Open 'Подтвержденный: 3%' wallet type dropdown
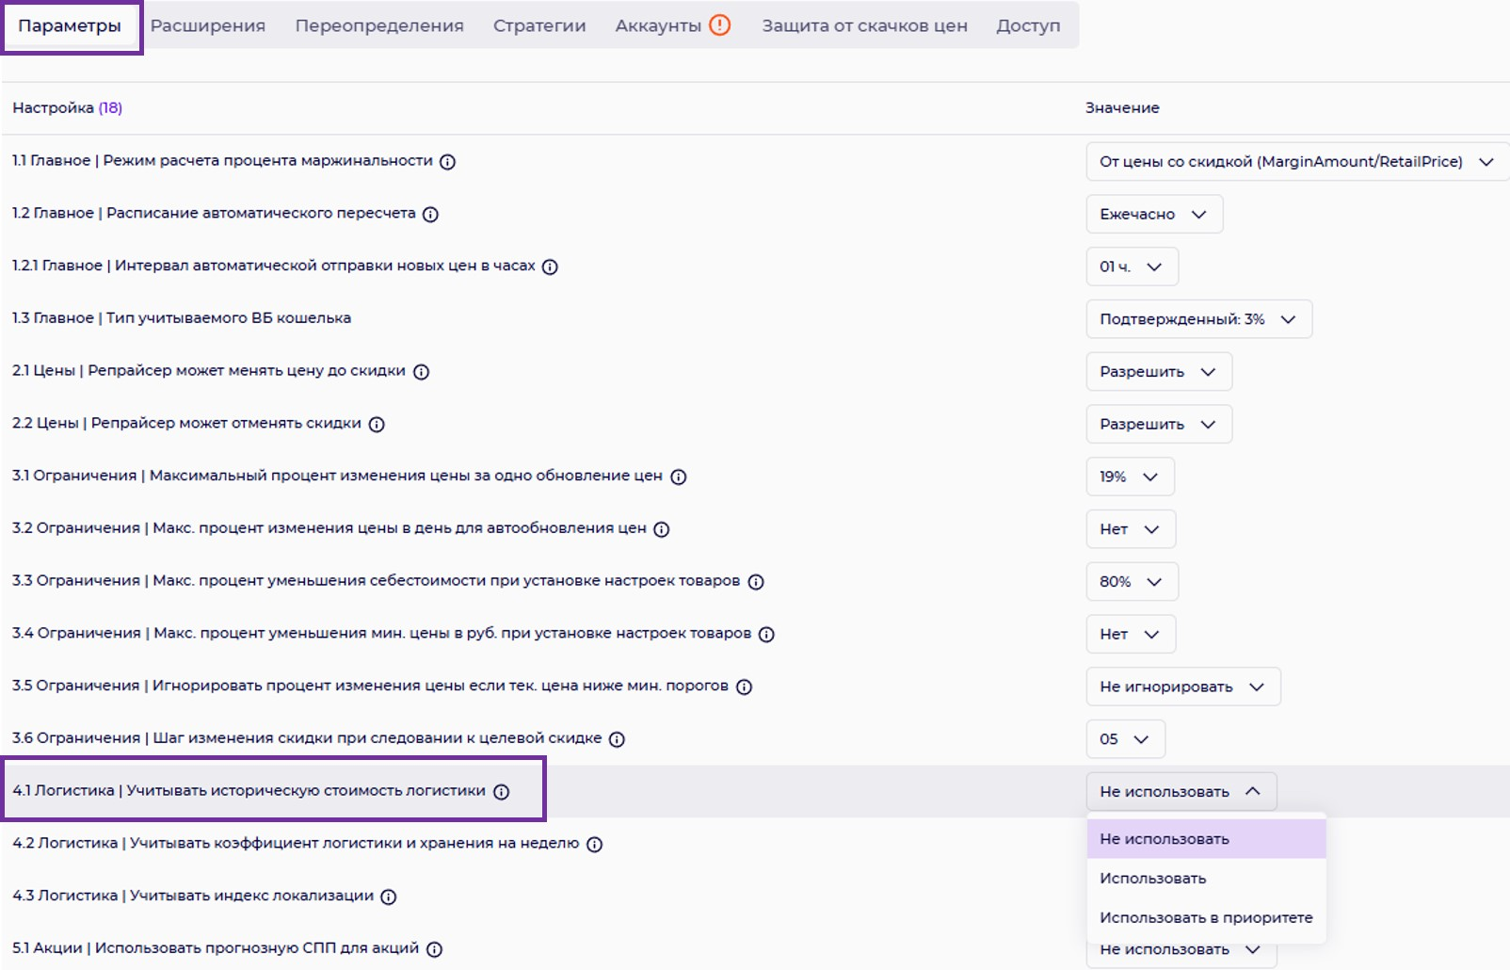This screenshot has width=1510, height=970. click(1198, 319)
